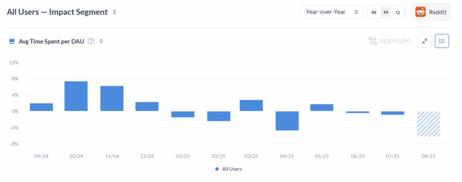Click the Apptopia logo watermark
This screenshot has width=462, height=182.
(x=390, y=41)
